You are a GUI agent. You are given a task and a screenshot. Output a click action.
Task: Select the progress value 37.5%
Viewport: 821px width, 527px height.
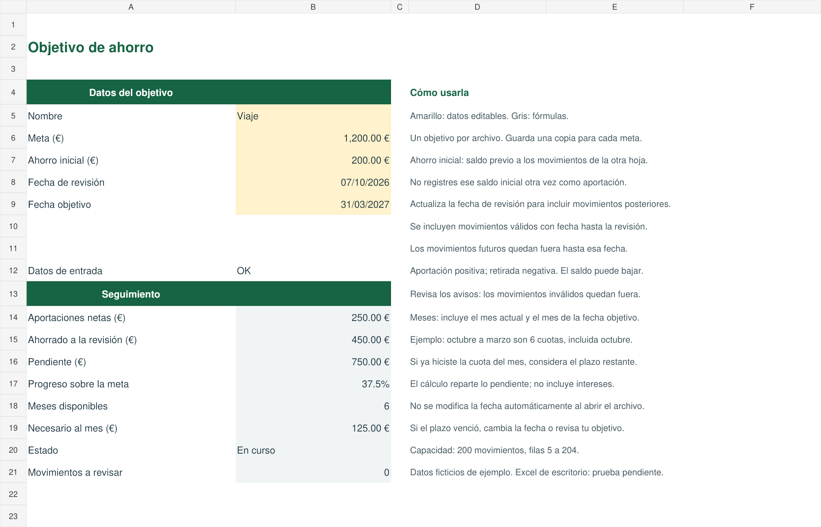[x=313, y=384]
